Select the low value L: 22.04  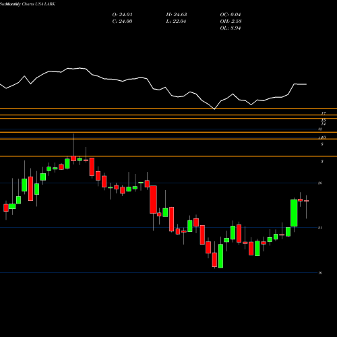point(176,22)
